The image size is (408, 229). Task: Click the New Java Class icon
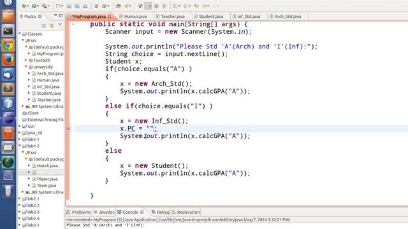(x=105, y=6)
